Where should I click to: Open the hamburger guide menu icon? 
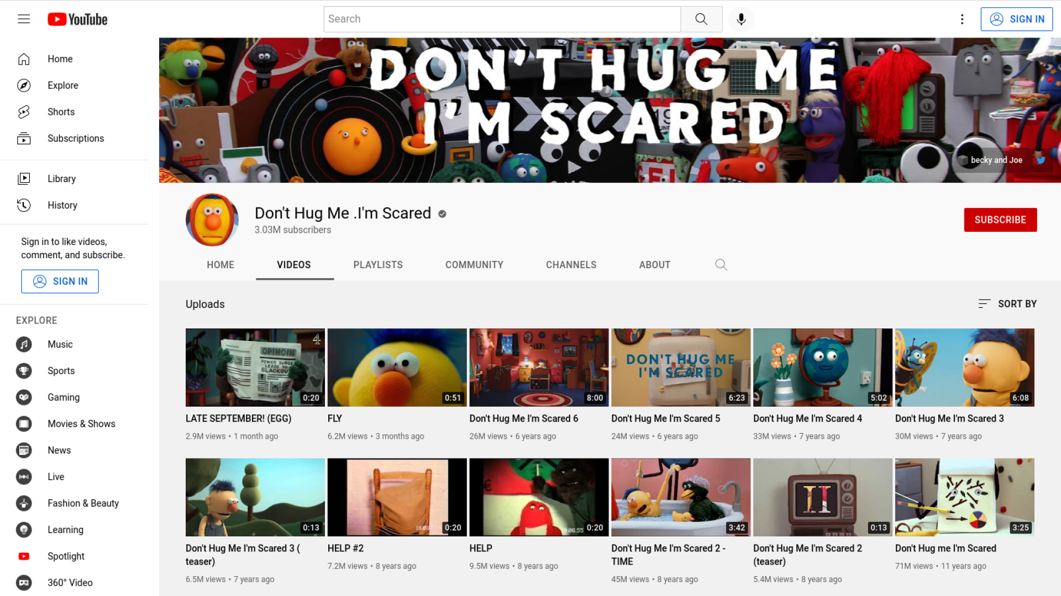click(24, 19)
